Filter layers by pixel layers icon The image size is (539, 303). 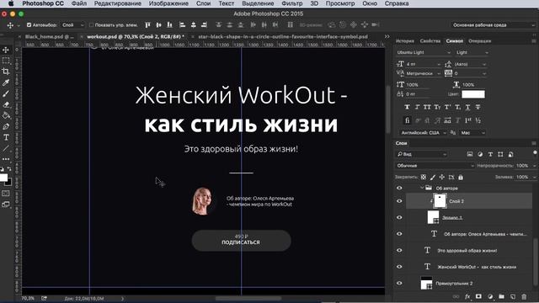[470, 154]
